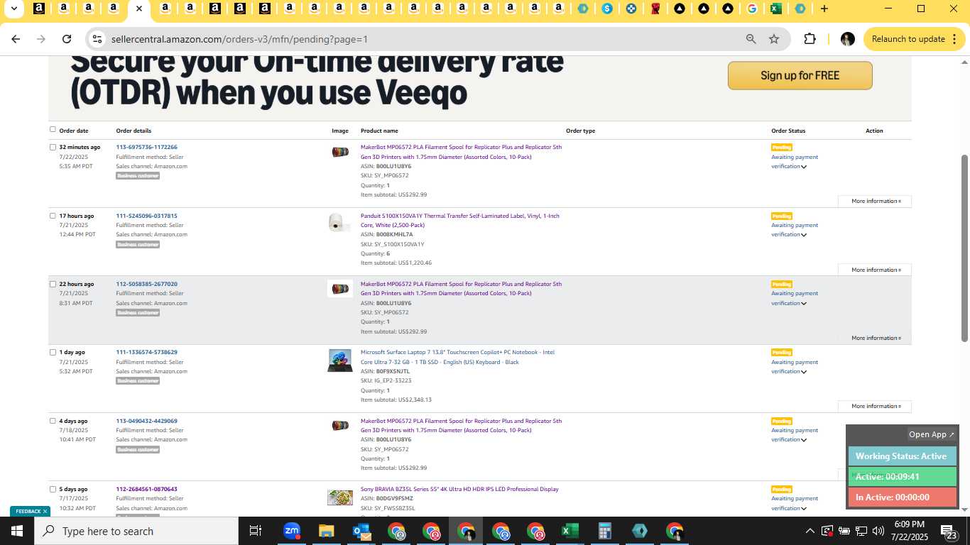Open Microsoft Surface Laptop 7 product link
Image resolution: width=970 pixels, height=545 pixels.
coord(457,357)
